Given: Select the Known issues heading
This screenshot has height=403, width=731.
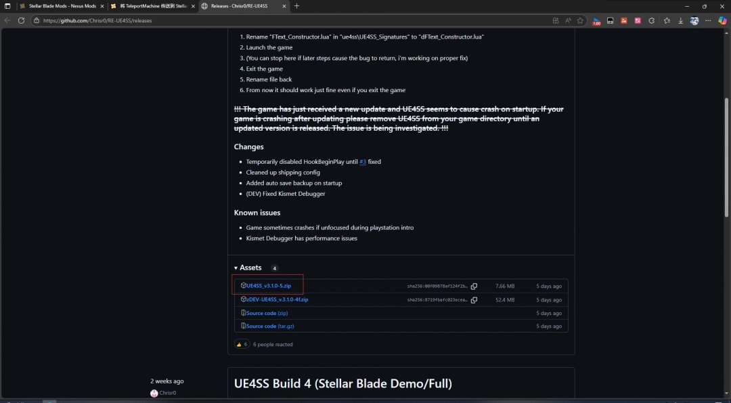Looking at the screenshot, I should (x=257, y=213).
